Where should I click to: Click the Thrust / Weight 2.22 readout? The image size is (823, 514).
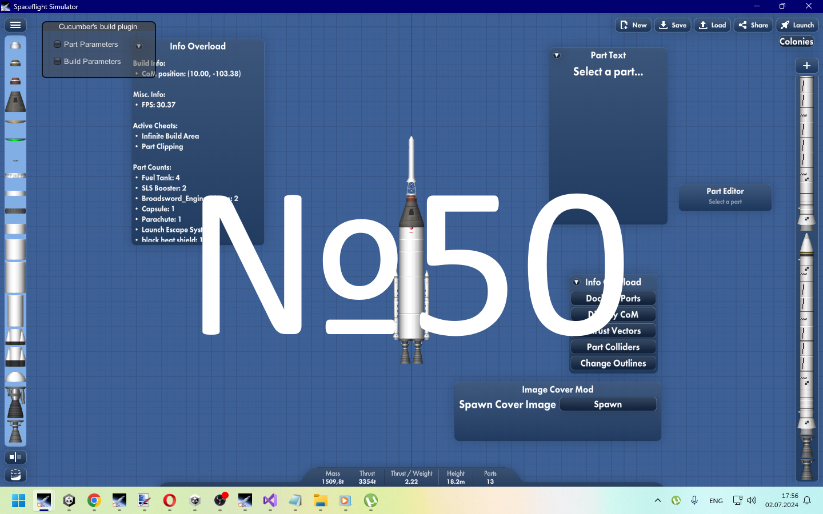[411, 477]
